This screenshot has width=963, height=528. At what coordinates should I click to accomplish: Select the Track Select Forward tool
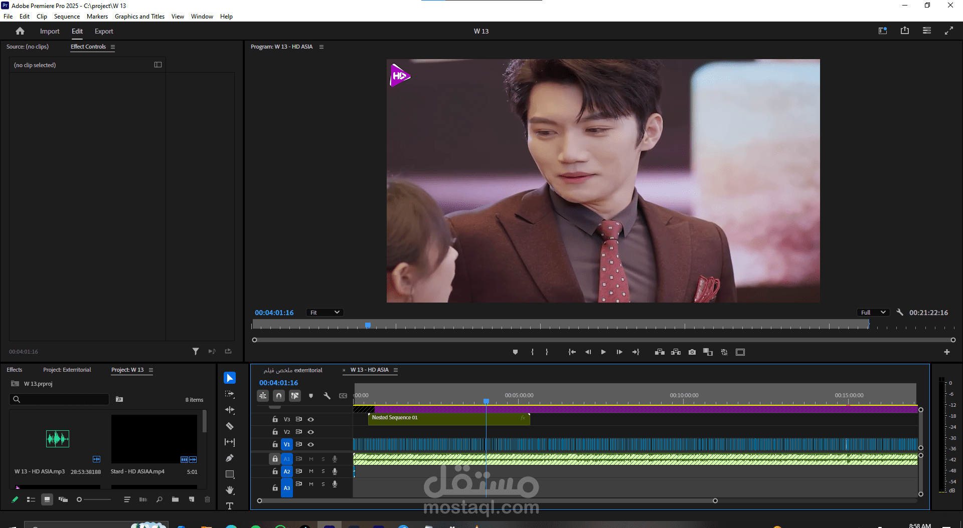(x=230, y=394)
